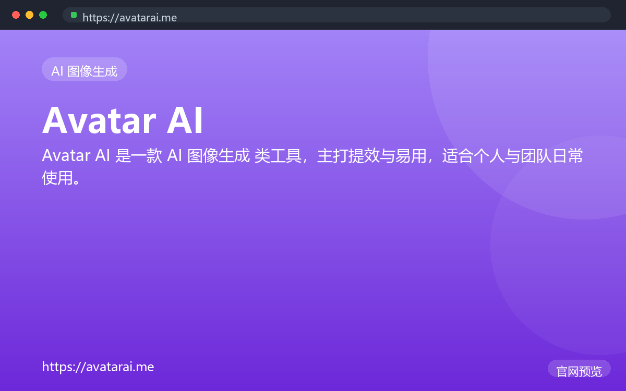Click the description text beginning Avatar AI 是一款
The image size is (626, 391).
point(312,167)
